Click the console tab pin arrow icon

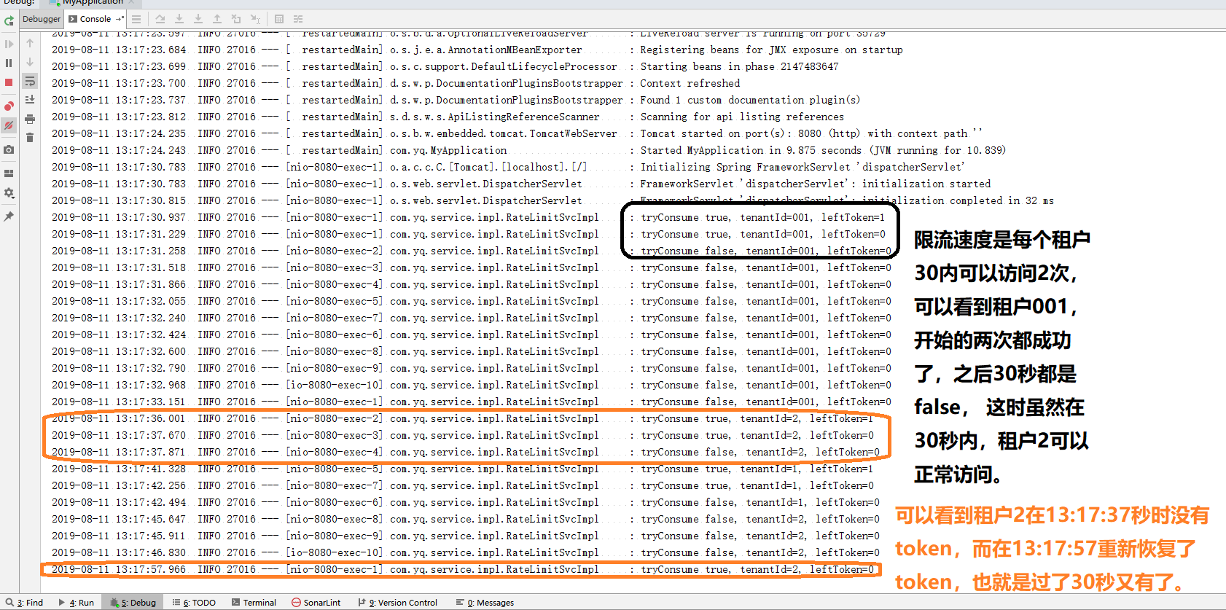tap(120, 19)
